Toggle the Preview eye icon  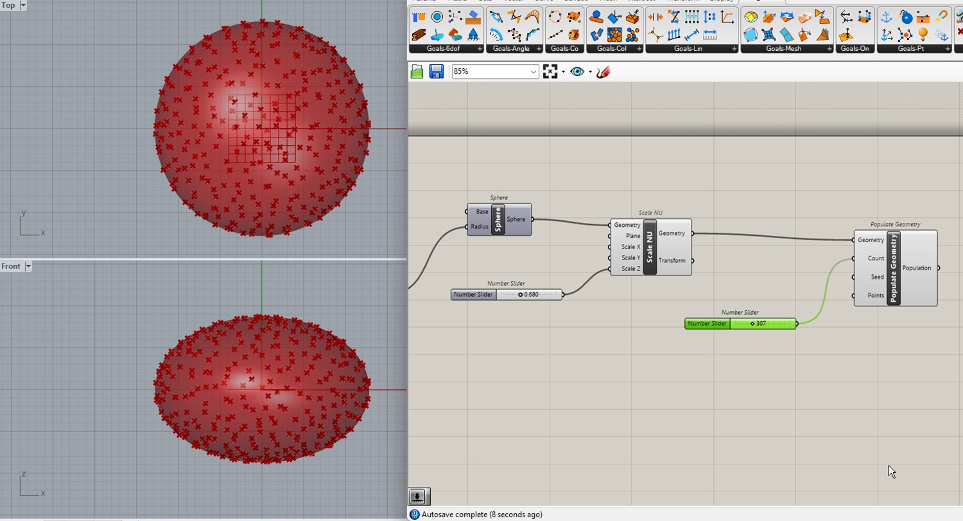coord(577,72)
